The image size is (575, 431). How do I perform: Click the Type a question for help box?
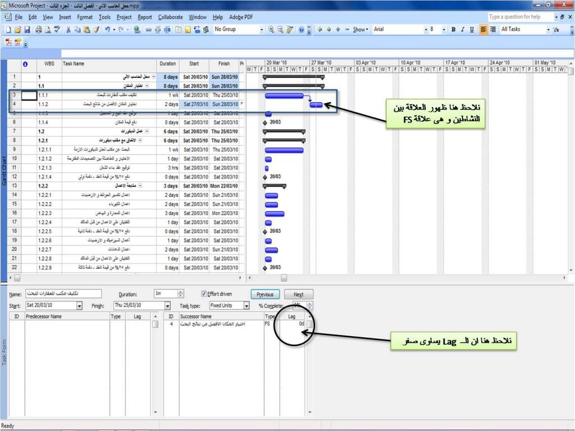(x=520, y=17)
